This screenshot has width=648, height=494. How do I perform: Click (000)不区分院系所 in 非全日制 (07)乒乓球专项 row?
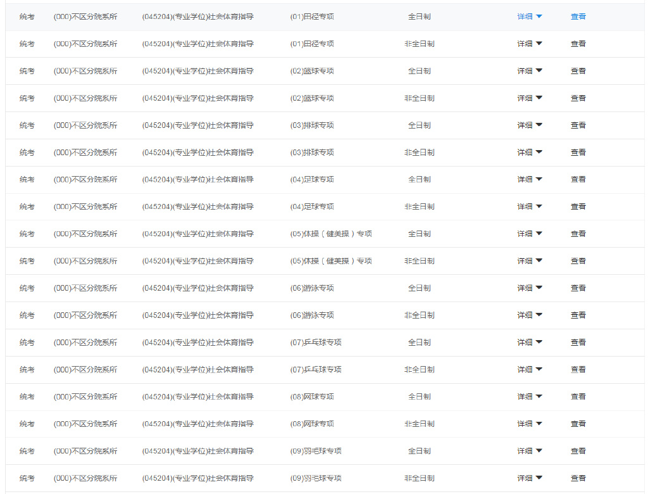[x=85, y=369]
